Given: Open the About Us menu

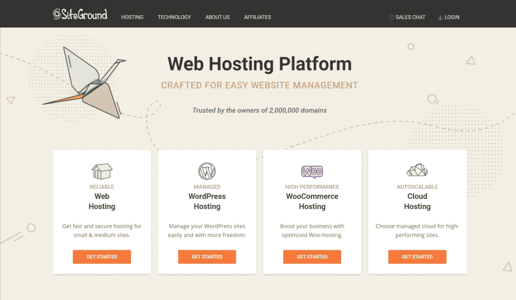Looking at the screenshot, I should [x=217, y=17].
